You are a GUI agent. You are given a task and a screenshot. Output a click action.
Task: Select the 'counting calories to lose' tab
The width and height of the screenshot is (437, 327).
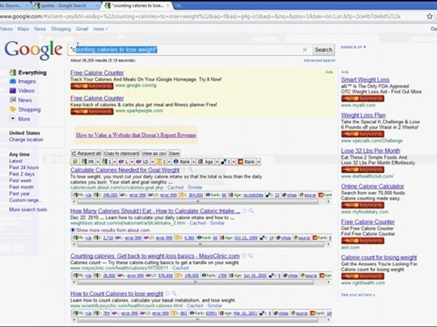click(x=137, y=5)
